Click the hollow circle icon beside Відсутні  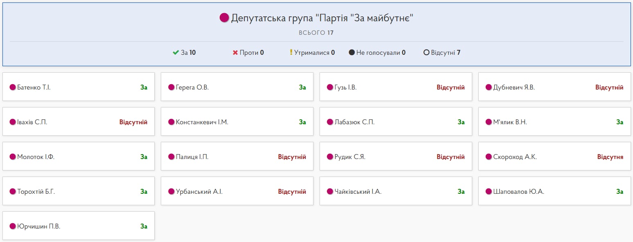pyautogui.click(x=426, y=53)
